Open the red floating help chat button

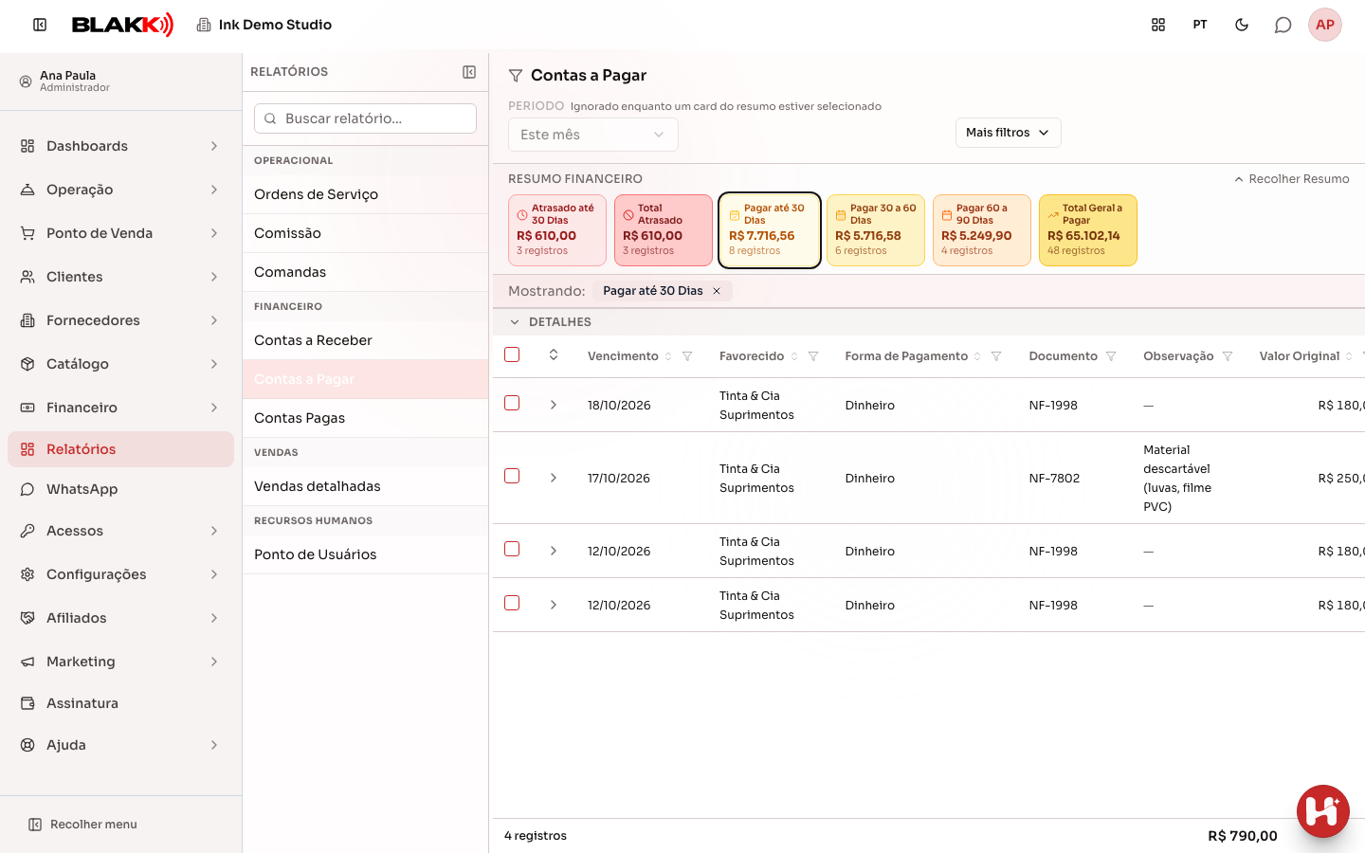[x=1323, y=811]
